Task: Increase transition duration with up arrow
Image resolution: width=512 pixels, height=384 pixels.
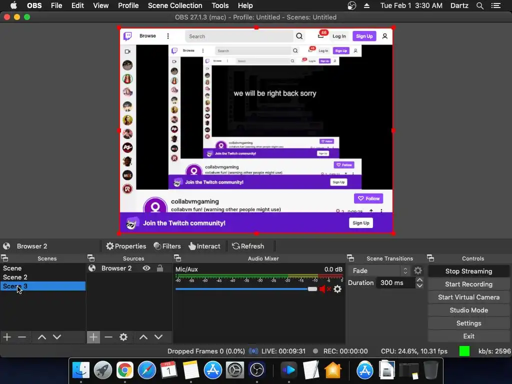Action: (x=419, y=280)
